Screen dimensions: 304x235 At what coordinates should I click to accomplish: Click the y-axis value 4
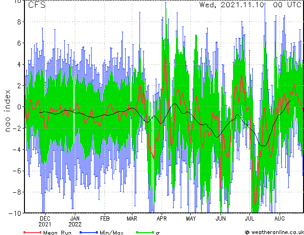(19, 64)
